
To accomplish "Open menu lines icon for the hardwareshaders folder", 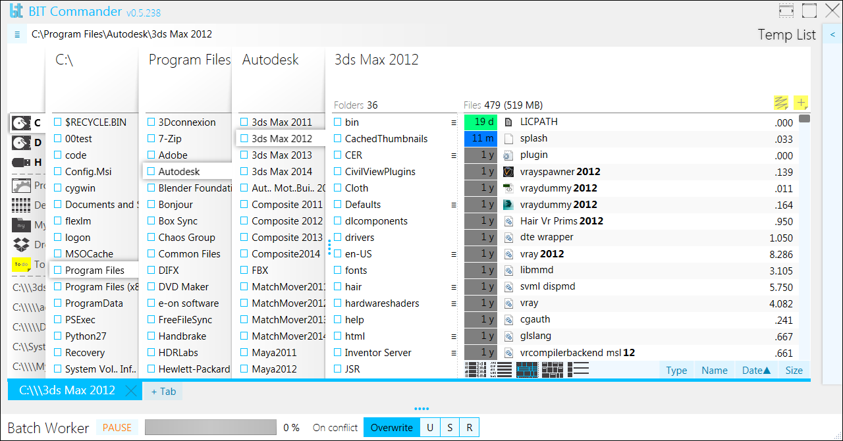I will 453,303.
